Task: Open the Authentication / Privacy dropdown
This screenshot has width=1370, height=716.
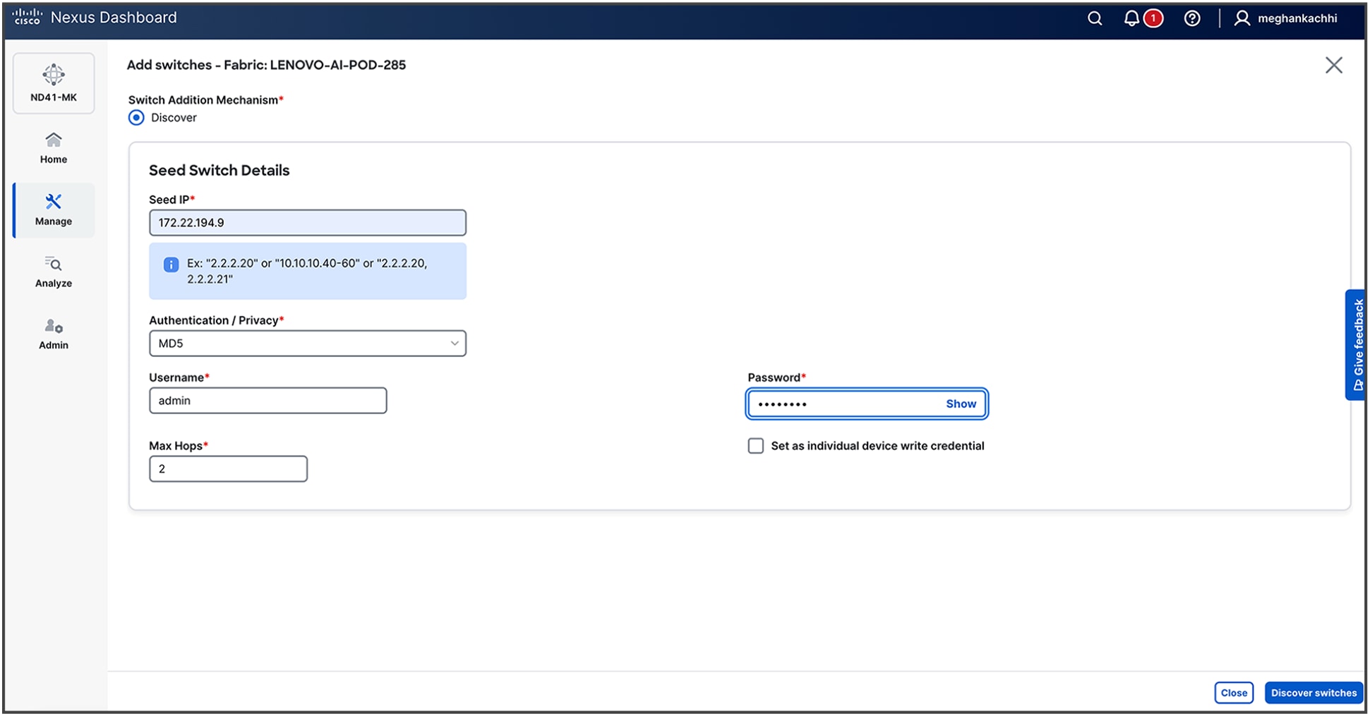Action: pyautogui.click(x=455, y=344)
